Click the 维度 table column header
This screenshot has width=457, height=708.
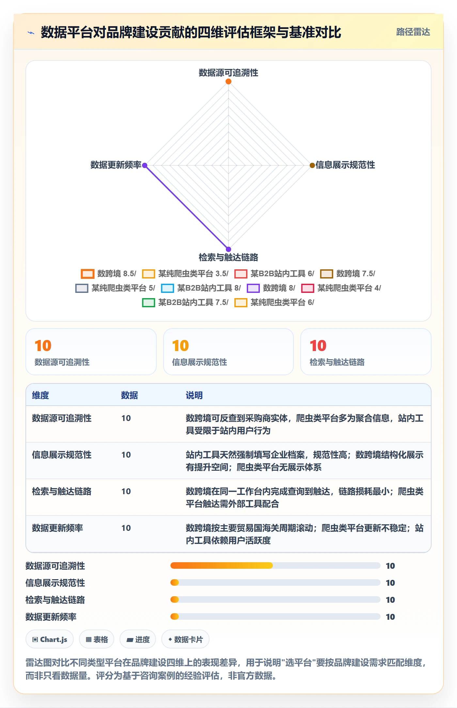tap(40, 395)
